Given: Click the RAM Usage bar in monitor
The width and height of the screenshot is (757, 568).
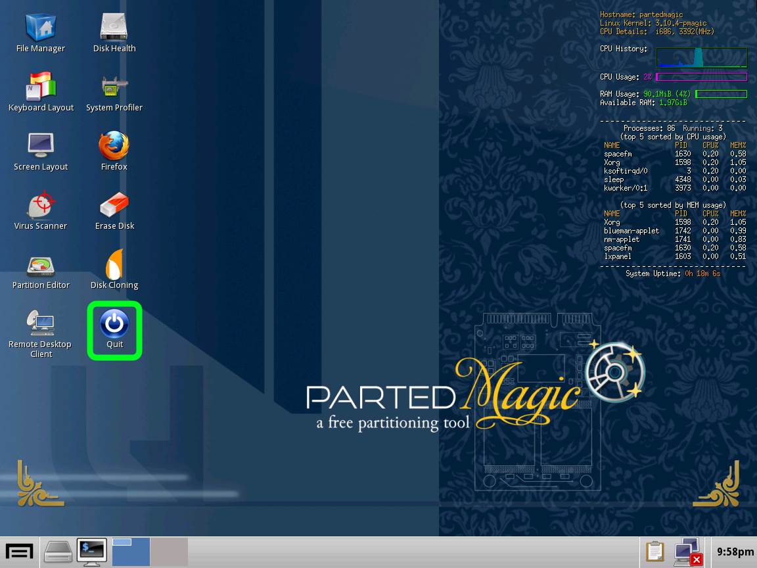Looking at the screenshot, I should point(722,94).
